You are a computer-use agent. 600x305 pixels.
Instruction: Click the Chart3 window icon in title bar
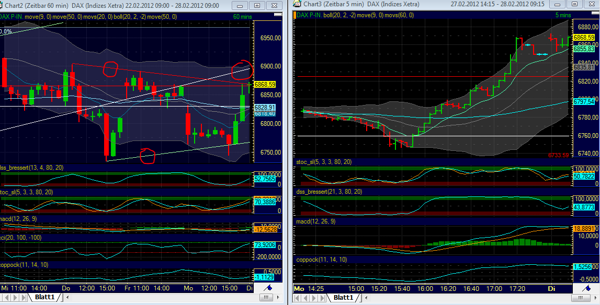pos(297,4)
